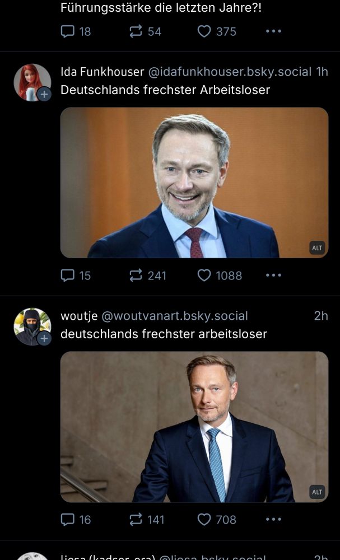Reply to the top post with 18 comments
340x560 pixels.
[x=68, y=31]
